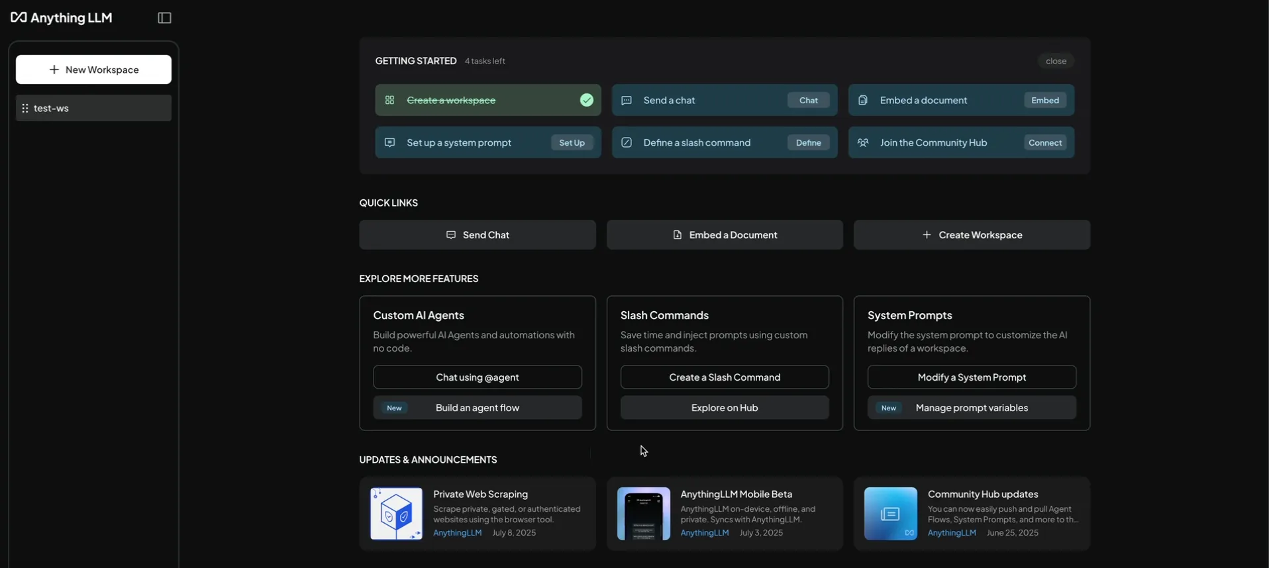Click Manage prompt variables button
This screenshot has height=568, width=1269.
tap(972, 408)
